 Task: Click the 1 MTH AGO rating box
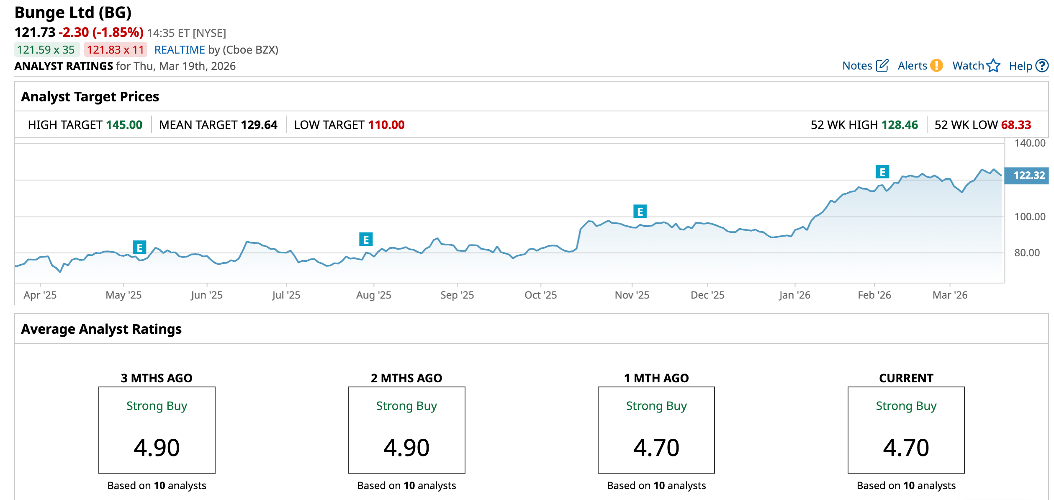(656, 430)
